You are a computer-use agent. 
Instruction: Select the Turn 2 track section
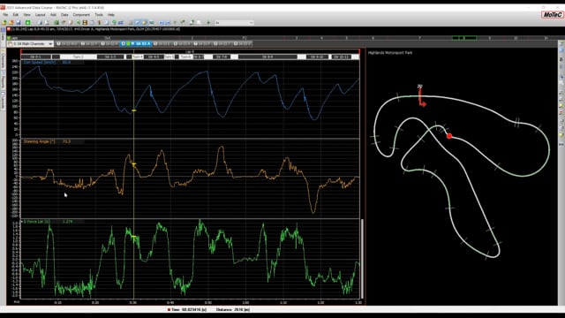coord(79,57)
